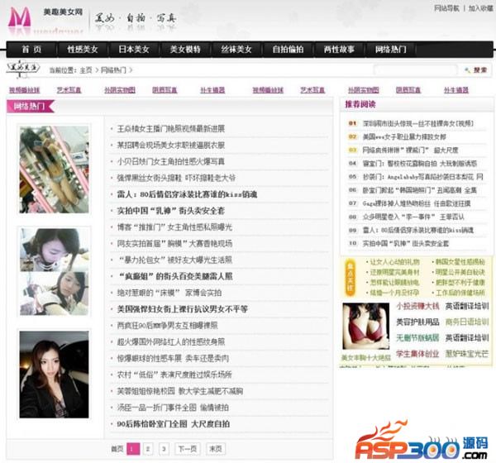
Task: Click the 美容护肤用品 ad link
Action: (417, 322)
